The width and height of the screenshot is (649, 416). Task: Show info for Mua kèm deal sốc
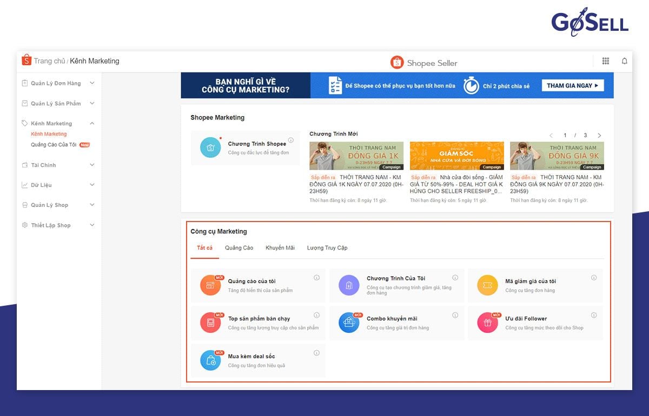[316, 353]
